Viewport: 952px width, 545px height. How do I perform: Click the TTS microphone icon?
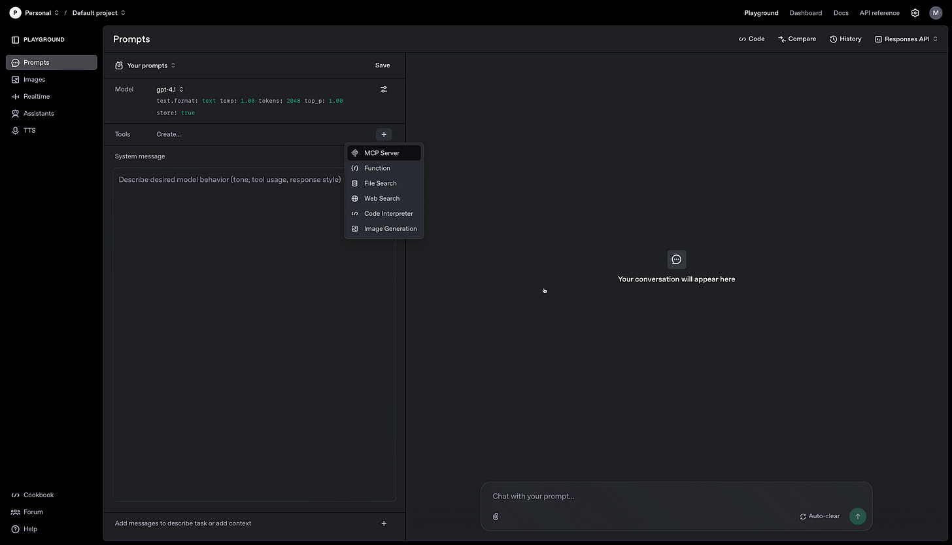click(x=16, y=131)
